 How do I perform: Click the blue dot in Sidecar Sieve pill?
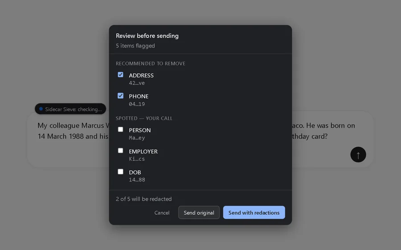coord(41,109)
